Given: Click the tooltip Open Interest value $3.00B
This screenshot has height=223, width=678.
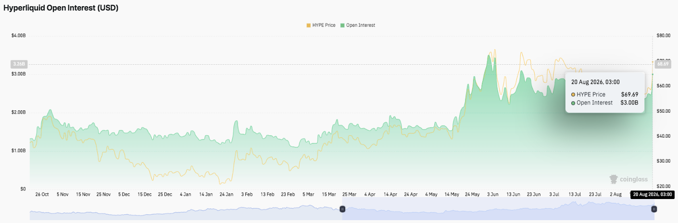Looking at the screenshot, I should pos(629,103).
